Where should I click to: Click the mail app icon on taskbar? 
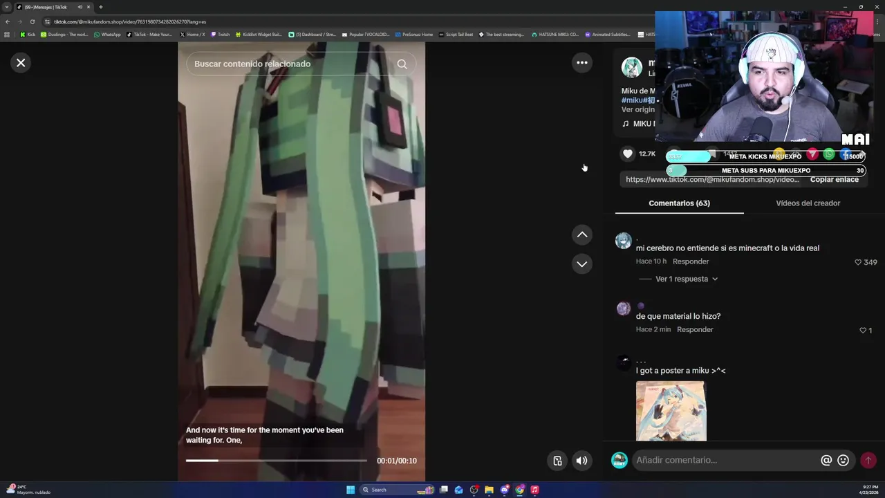[458, 490]
